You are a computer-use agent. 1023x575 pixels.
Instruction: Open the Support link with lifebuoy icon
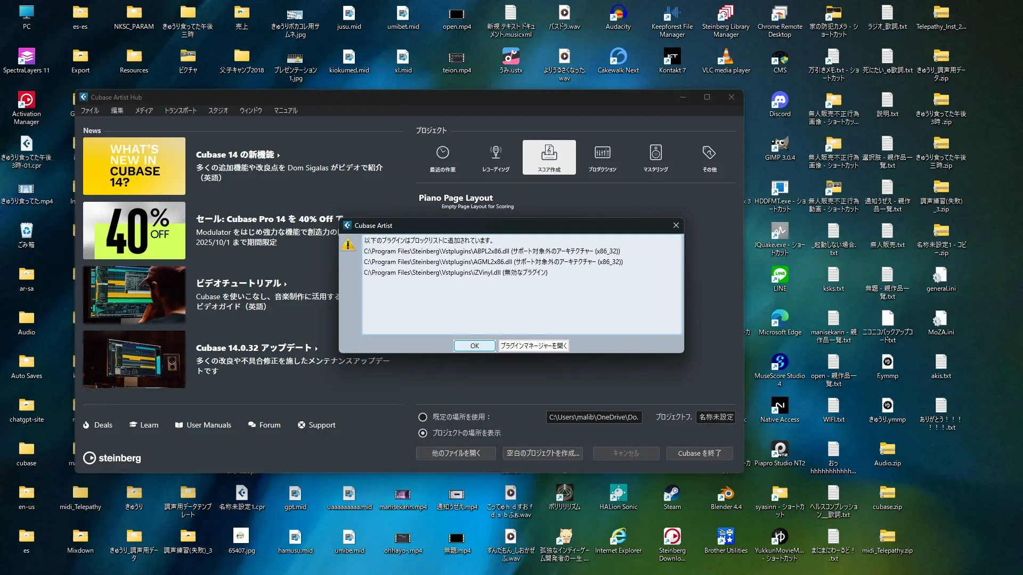coord(316,425)
